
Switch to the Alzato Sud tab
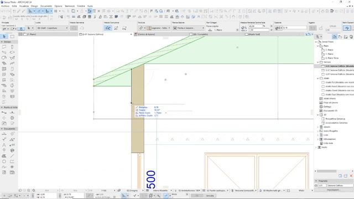[254, 34]
